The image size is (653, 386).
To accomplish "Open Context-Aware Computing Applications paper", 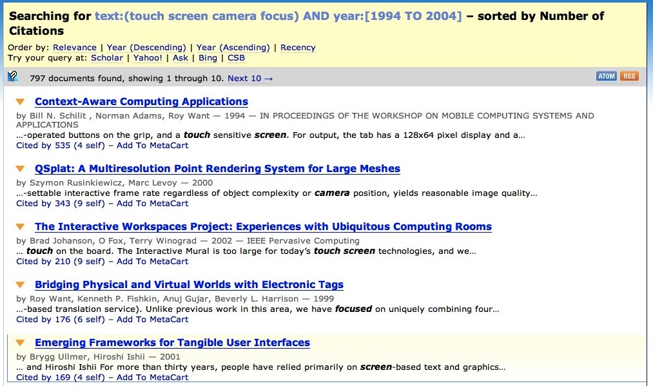I will [141, 102].
